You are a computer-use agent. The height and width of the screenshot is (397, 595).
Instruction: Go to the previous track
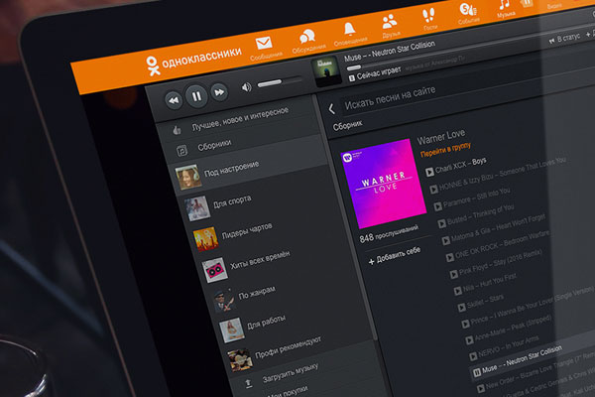(173, 99)
